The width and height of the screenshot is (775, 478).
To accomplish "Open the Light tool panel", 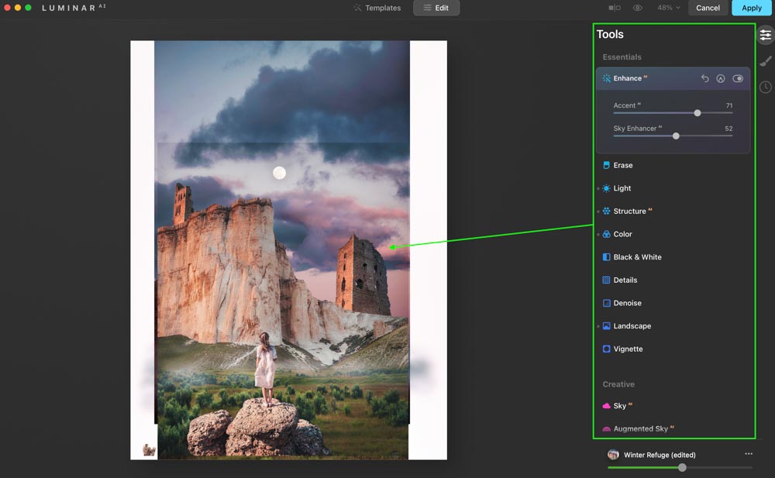I will click(x=622, y=188).
